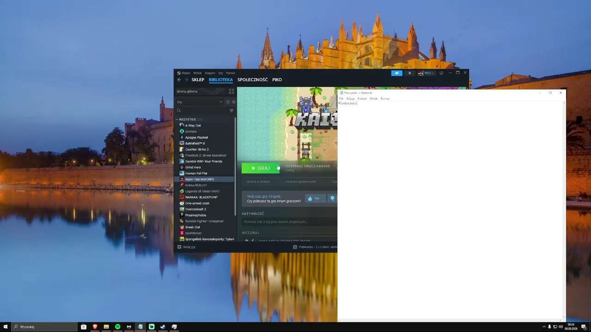Open Strona w sklepie link

(258, 182)
